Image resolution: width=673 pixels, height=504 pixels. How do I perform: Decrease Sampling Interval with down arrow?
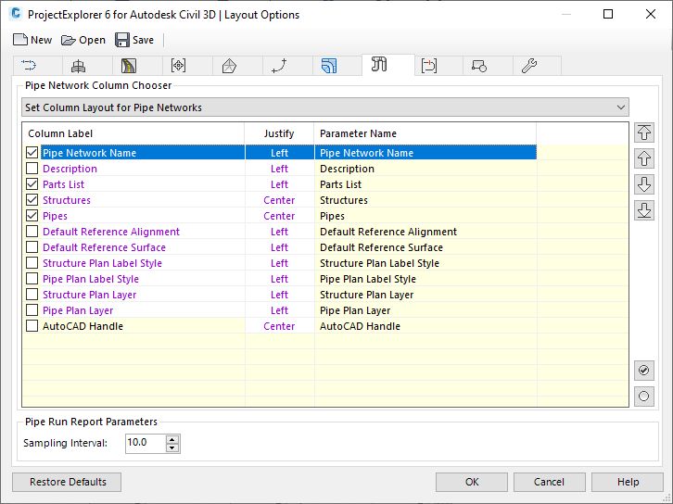(x=172, y=448)
